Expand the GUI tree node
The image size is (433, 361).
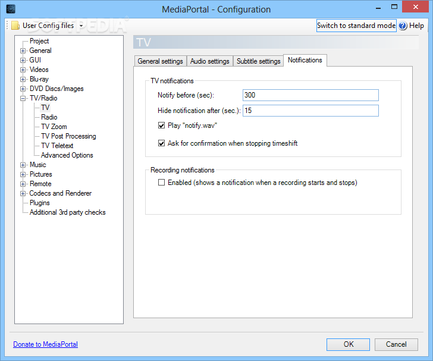[23, 60]
